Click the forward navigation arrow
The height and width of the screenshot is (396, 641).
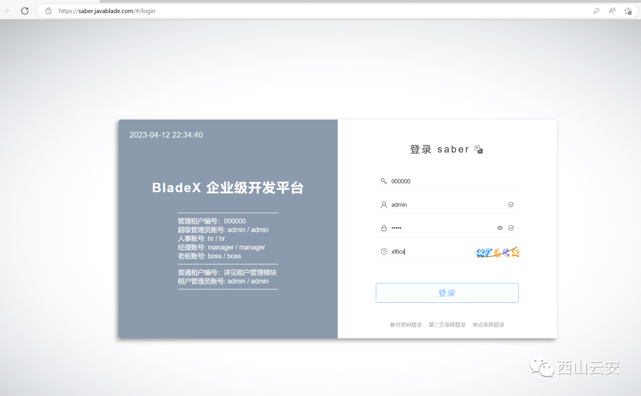point(6,11)
